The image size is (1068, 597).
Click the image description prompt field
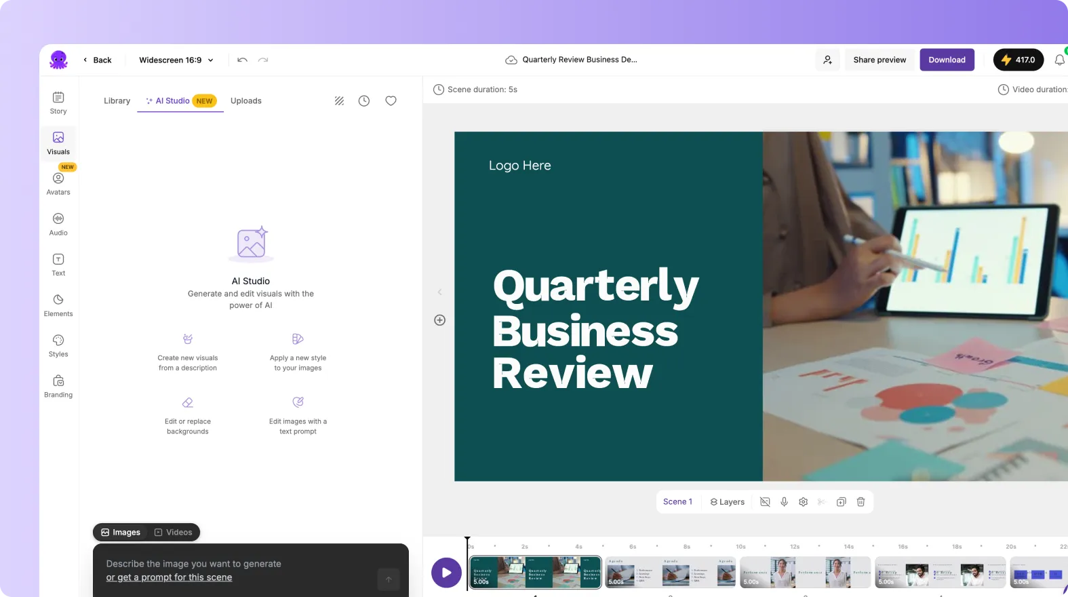251,570
